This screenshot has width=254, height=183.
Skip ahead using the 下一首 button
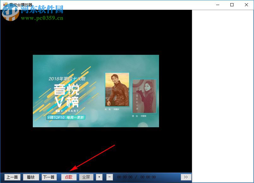click(x=49, y=177)
